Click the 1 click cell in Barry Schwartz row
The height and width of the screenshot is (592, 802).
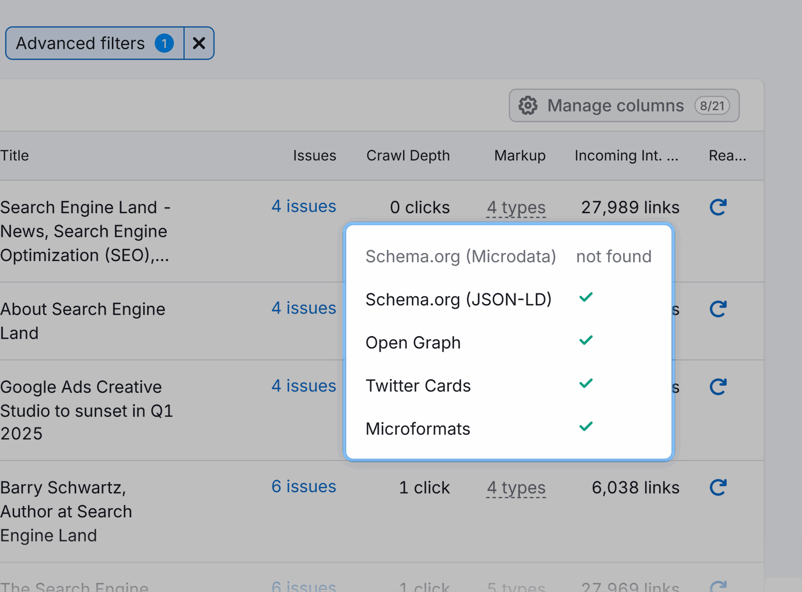coord(424,488)
